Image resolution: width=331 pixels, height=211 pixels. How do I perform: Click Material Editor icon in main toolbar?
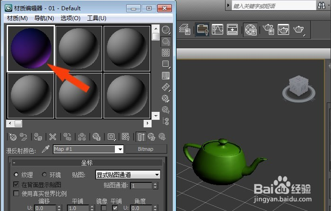pos(250,29)
